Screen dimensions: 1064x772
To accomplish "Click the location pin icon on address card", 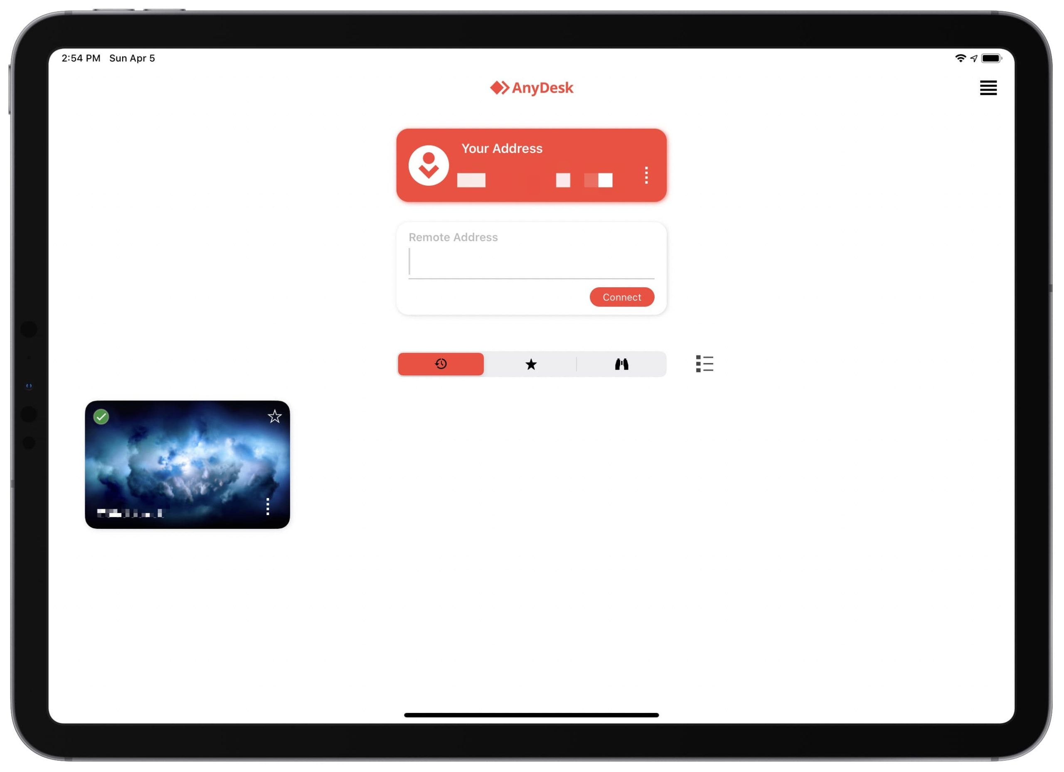I will click(x=430, y=165).
